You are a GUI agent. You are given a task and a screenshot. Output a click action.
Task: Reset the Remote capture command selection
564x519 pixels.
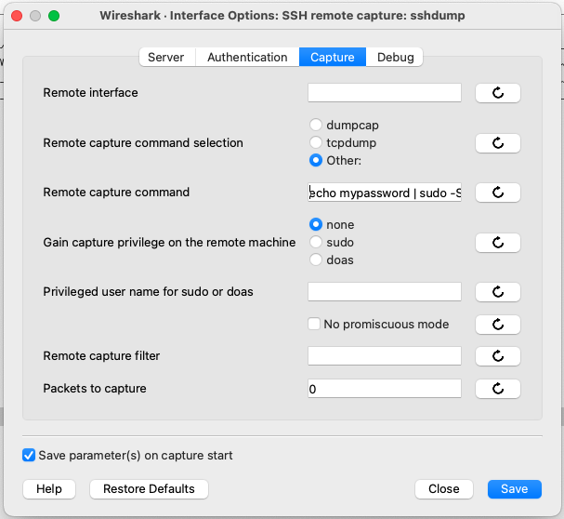(497, 143)
